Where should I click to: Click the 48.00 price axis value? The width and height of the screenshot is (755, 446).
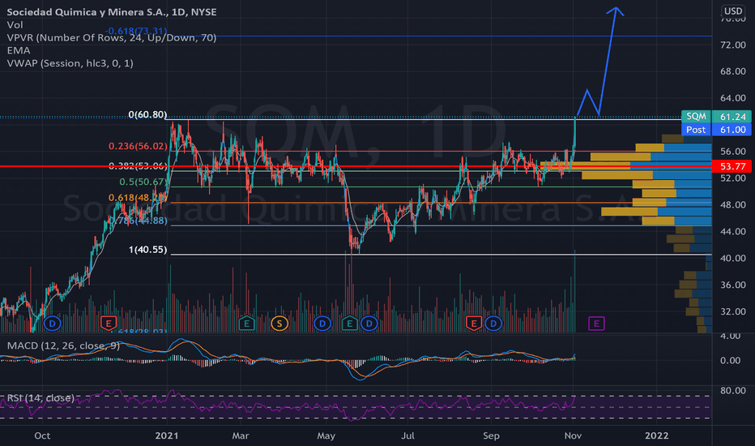733,205
